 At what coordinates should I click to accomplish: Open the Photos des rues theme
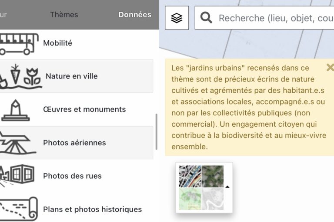(x=73, y=176)
